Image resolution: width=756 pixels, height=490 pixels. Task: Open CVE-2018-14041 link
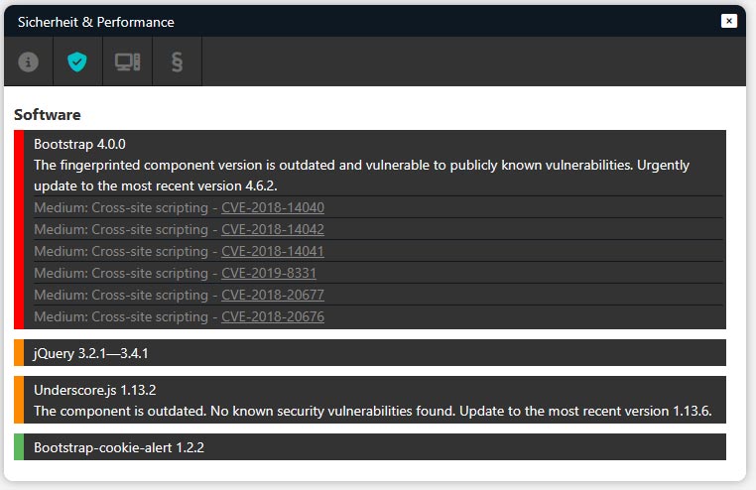272,251
